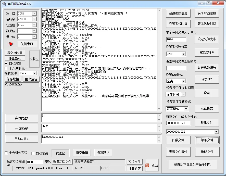Click the 获得版本信息及产品序列号 button
The width and height of the screenshot is (226, 176).
point(192,164)
